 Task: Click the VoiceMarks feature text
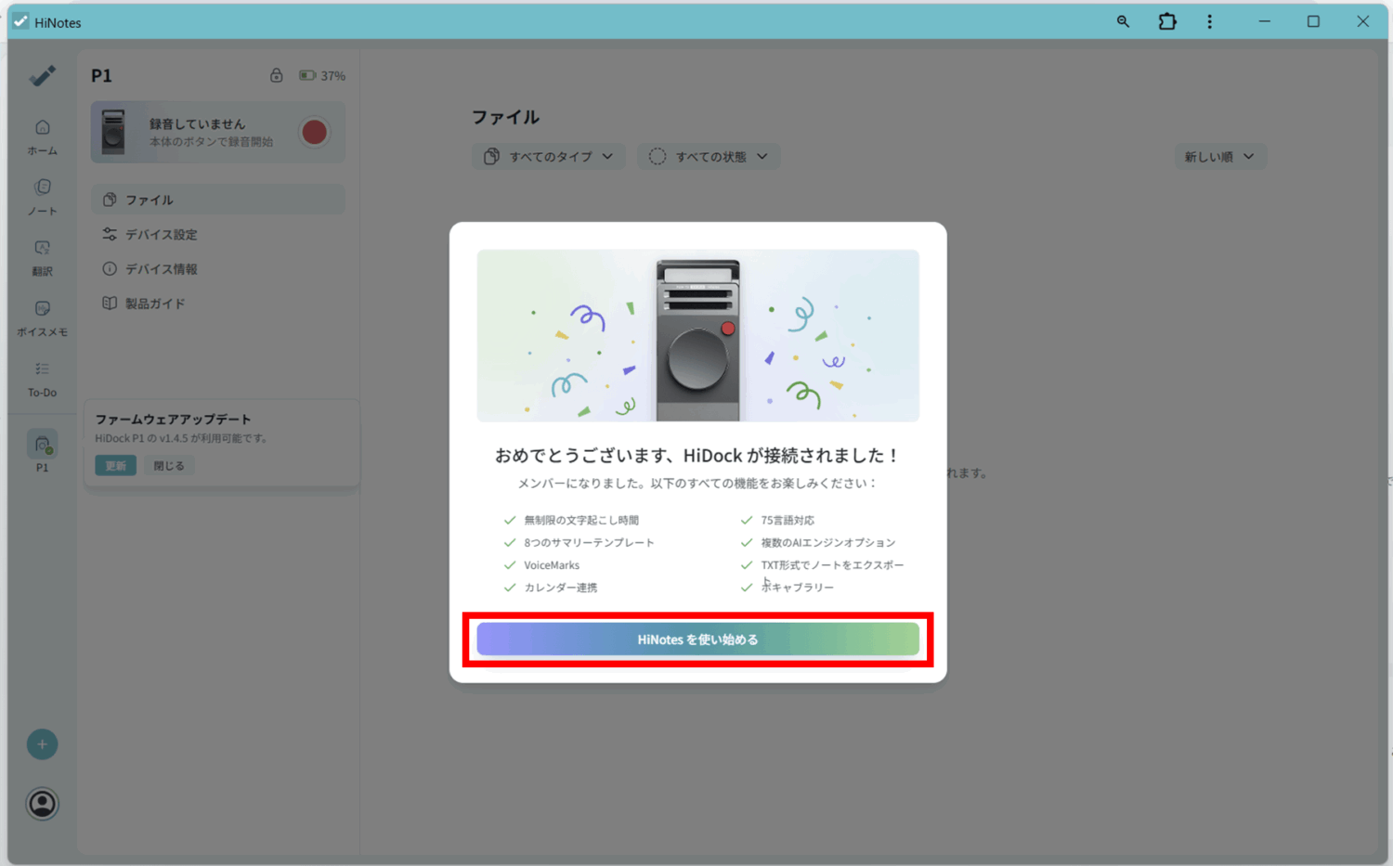point(552,564)
